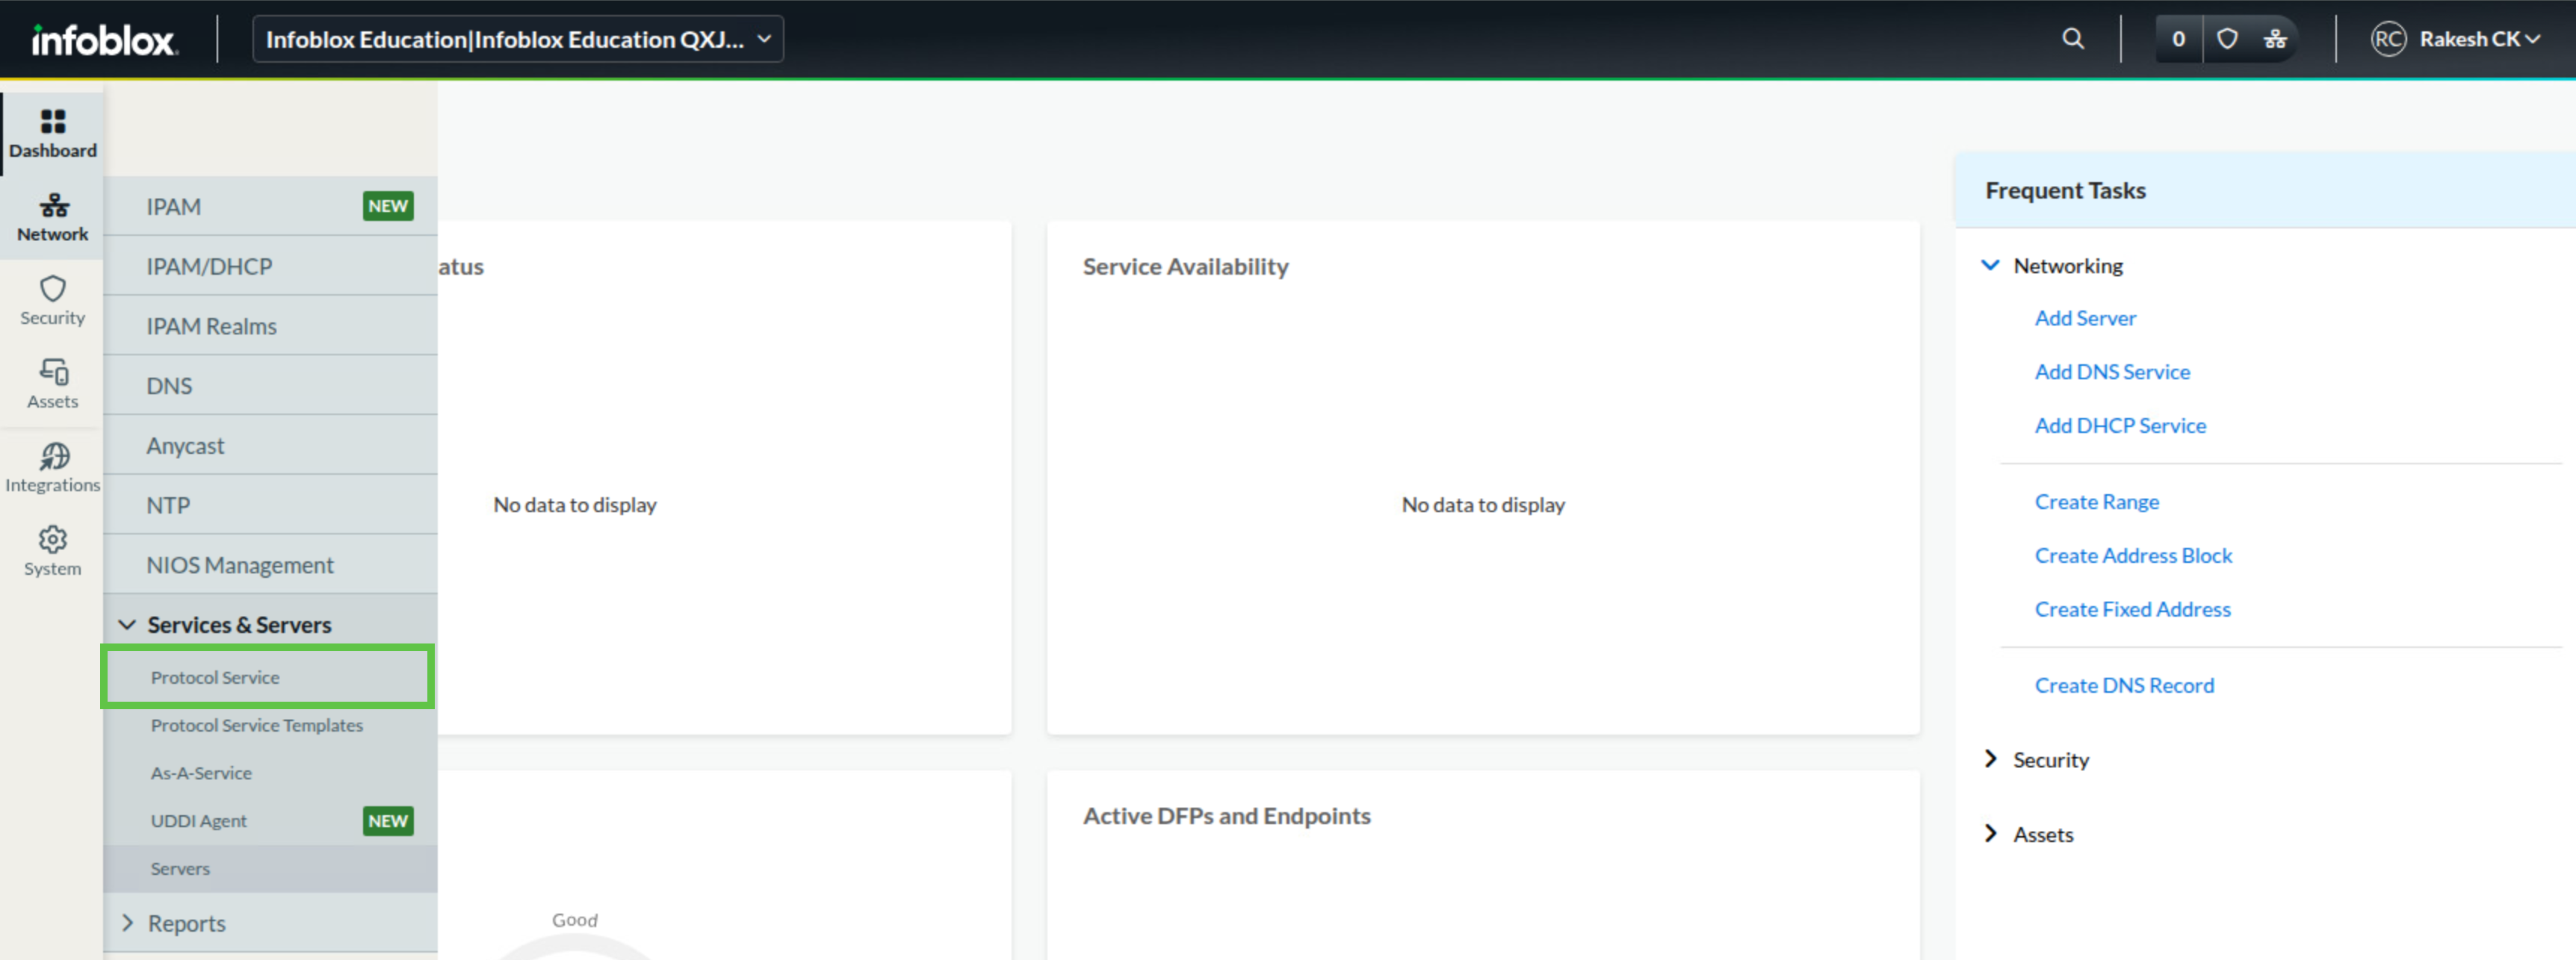
Task: Open the Rakesh CK user menu
Action: (x=2479, y=39)
